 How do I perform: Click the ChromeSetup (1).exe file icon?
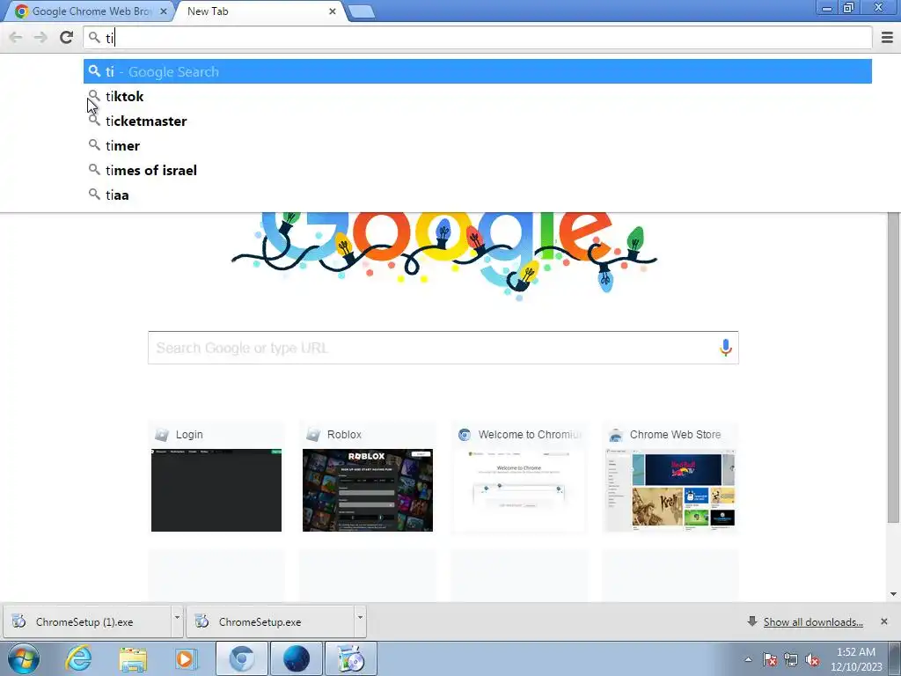tap(19, 621)
